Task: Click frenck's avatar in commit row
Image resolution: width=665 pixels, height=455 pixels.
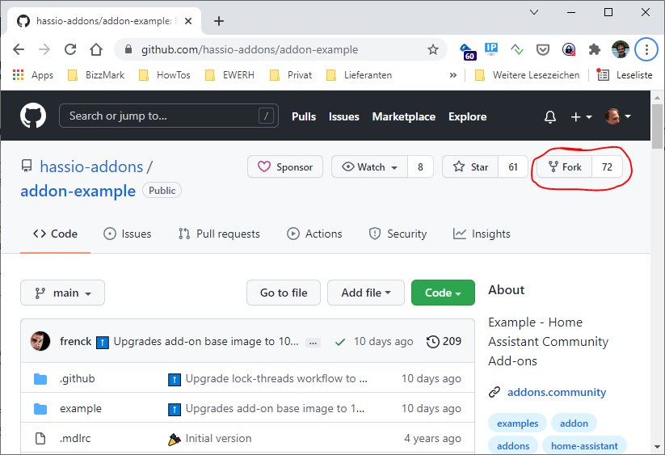Action: point(40,341)
